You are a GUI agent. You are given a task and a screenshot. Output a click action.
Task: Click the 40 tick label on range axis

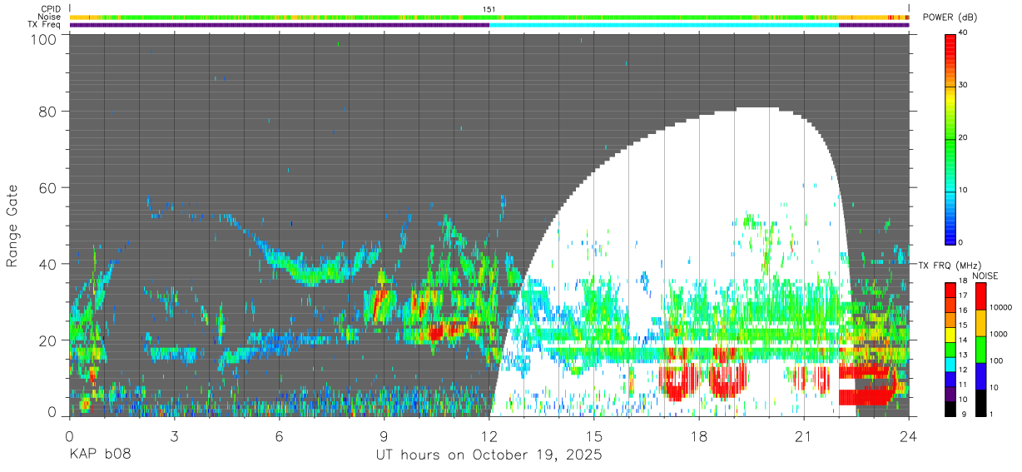[47, 264]
